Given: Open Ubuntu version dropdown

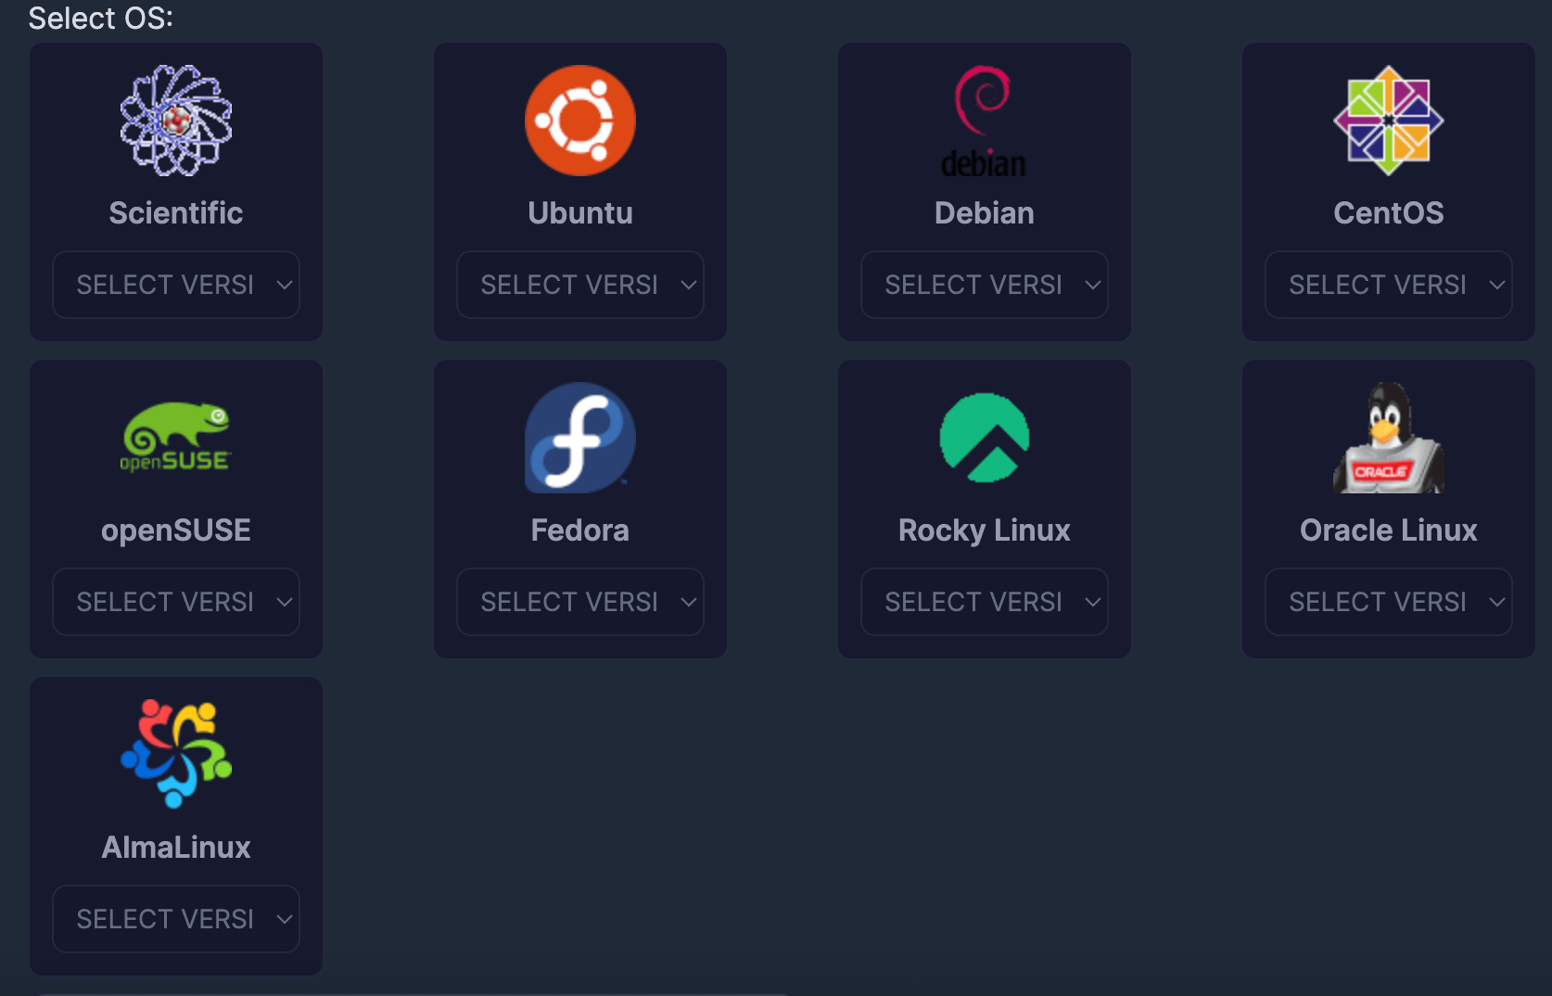Looking at the screenshot, I should click(x=580, y=285).
